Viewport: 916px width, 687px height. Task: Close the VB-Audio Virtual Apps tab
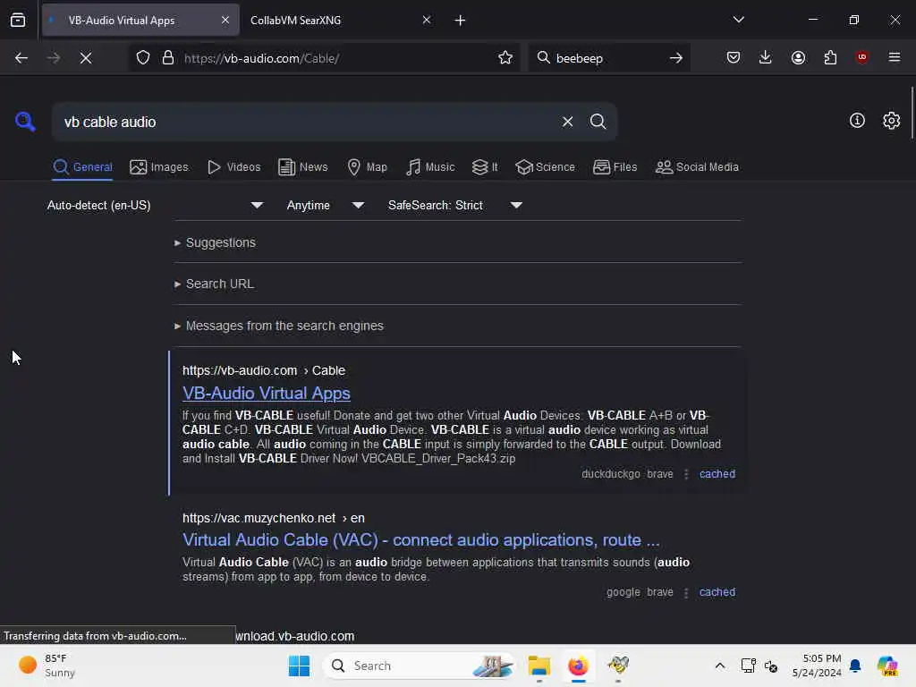225,21
